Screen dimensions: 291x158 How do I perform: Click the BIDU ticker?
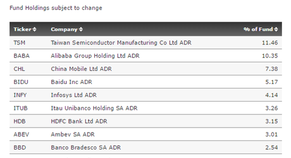click(x=21, y=82)
